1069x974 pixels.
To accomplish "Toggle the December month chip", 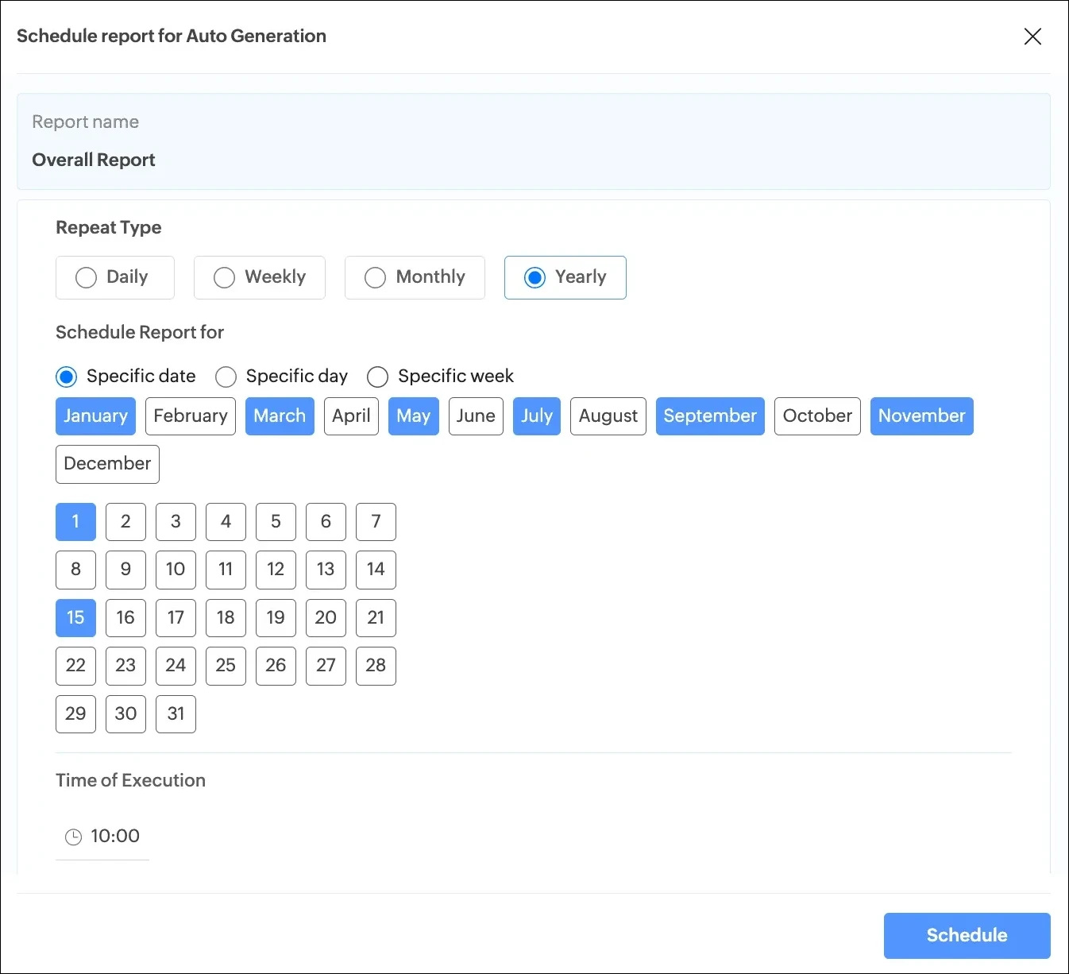I will (107, 464).
